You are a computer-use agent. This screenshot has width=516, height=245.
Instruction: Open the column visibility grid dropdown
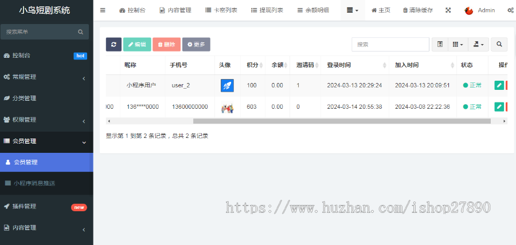pos(458,44)
